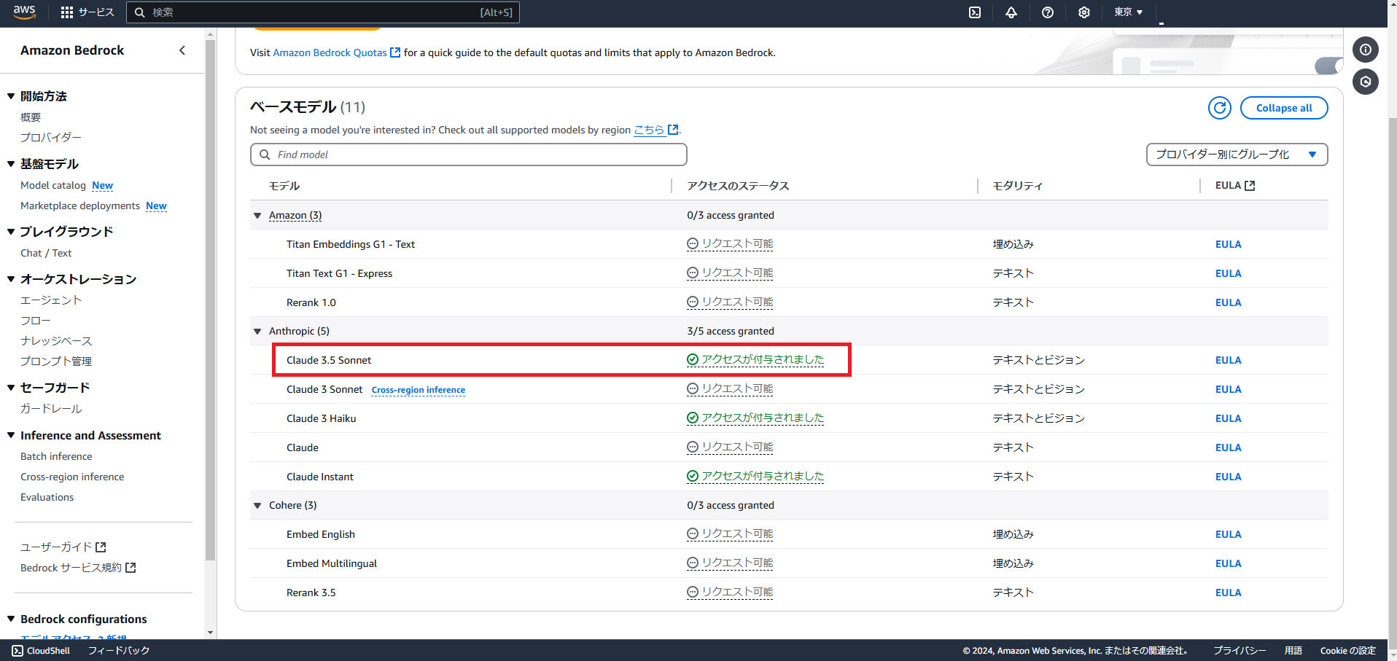The height and width of the screenshot is (661, 1397).
Task: Click the external link icon next to EULA header
Action: (x=1250, y=186)
